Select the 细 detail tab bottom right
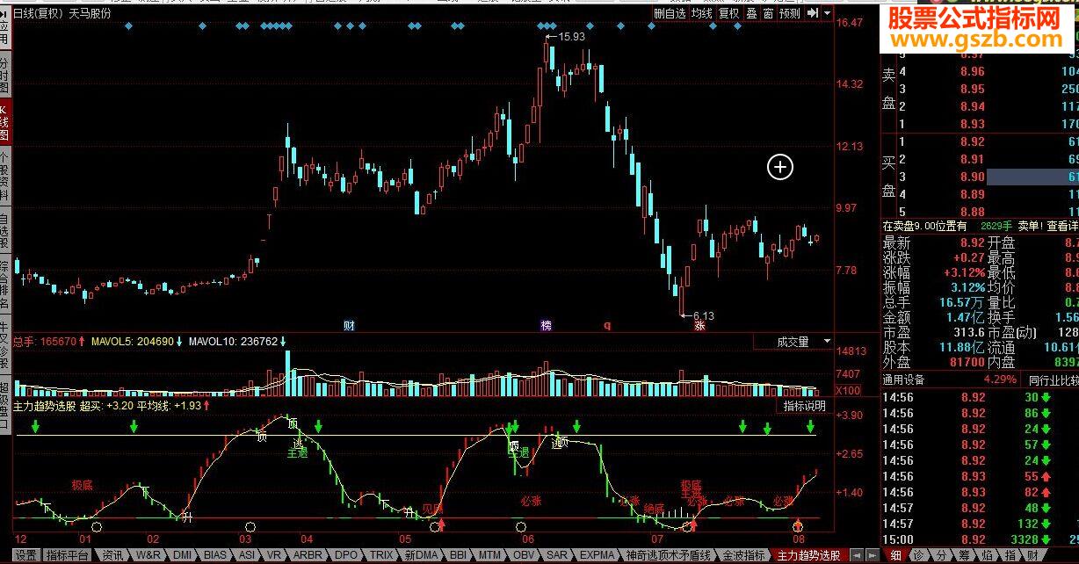Viewport: 1079px width, 564px height. pyautogui.click(x=895, y=556)
